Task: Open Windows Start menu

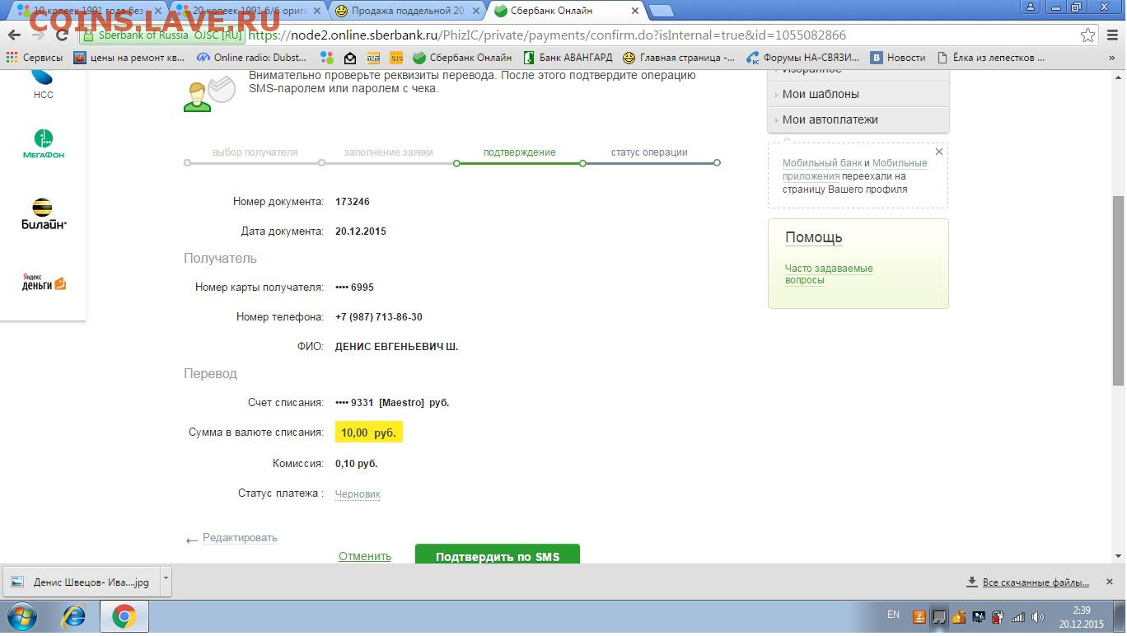Action: click(21, 617)
